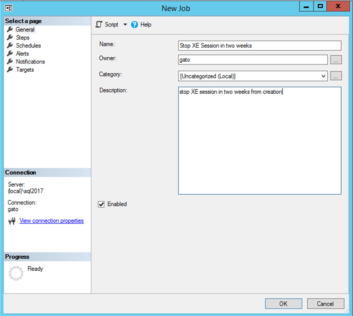Click the Cancel button
This screenshot has height=316, width=353.
click(x=325, y=304)
